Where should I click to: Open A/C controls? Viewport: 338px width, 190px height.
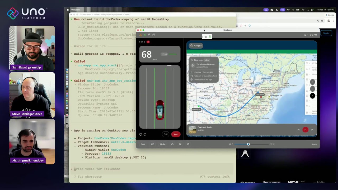point(152,144)
